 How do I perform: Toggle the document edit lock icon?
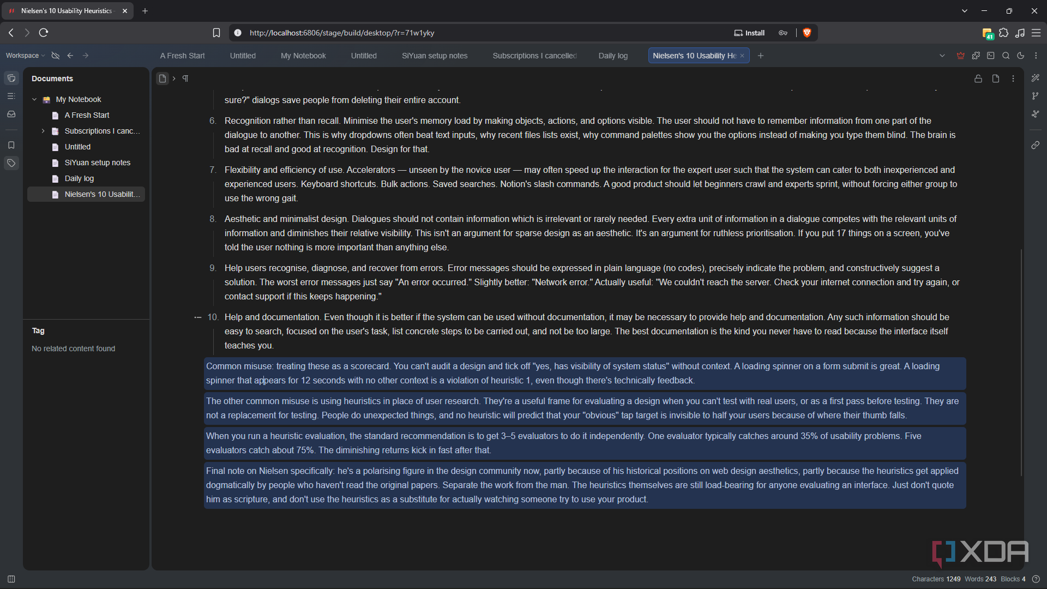pos(978,79)
